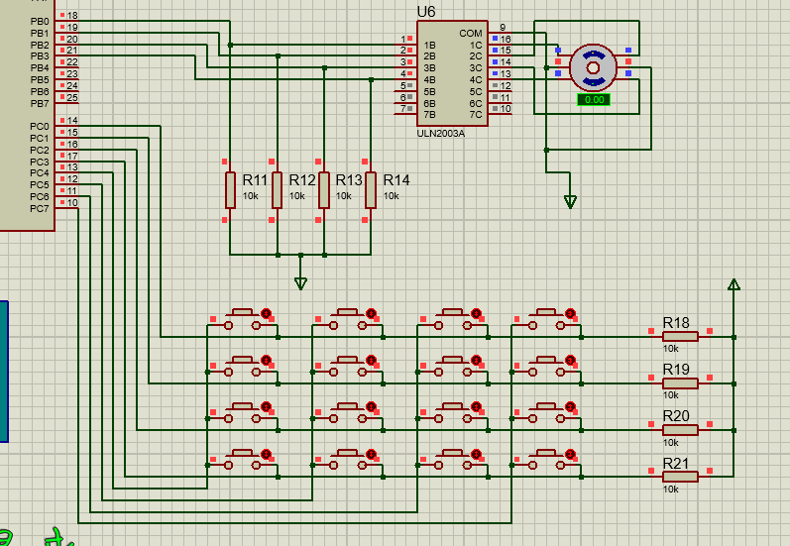
Task: Click the ground terminal below R11–R14
Action: pyautogui.click(x=300, y=283)
